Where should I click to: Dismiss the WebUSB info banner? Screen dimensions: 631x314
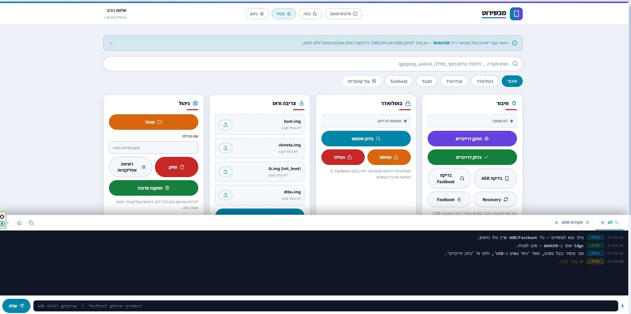click(111, 43)
